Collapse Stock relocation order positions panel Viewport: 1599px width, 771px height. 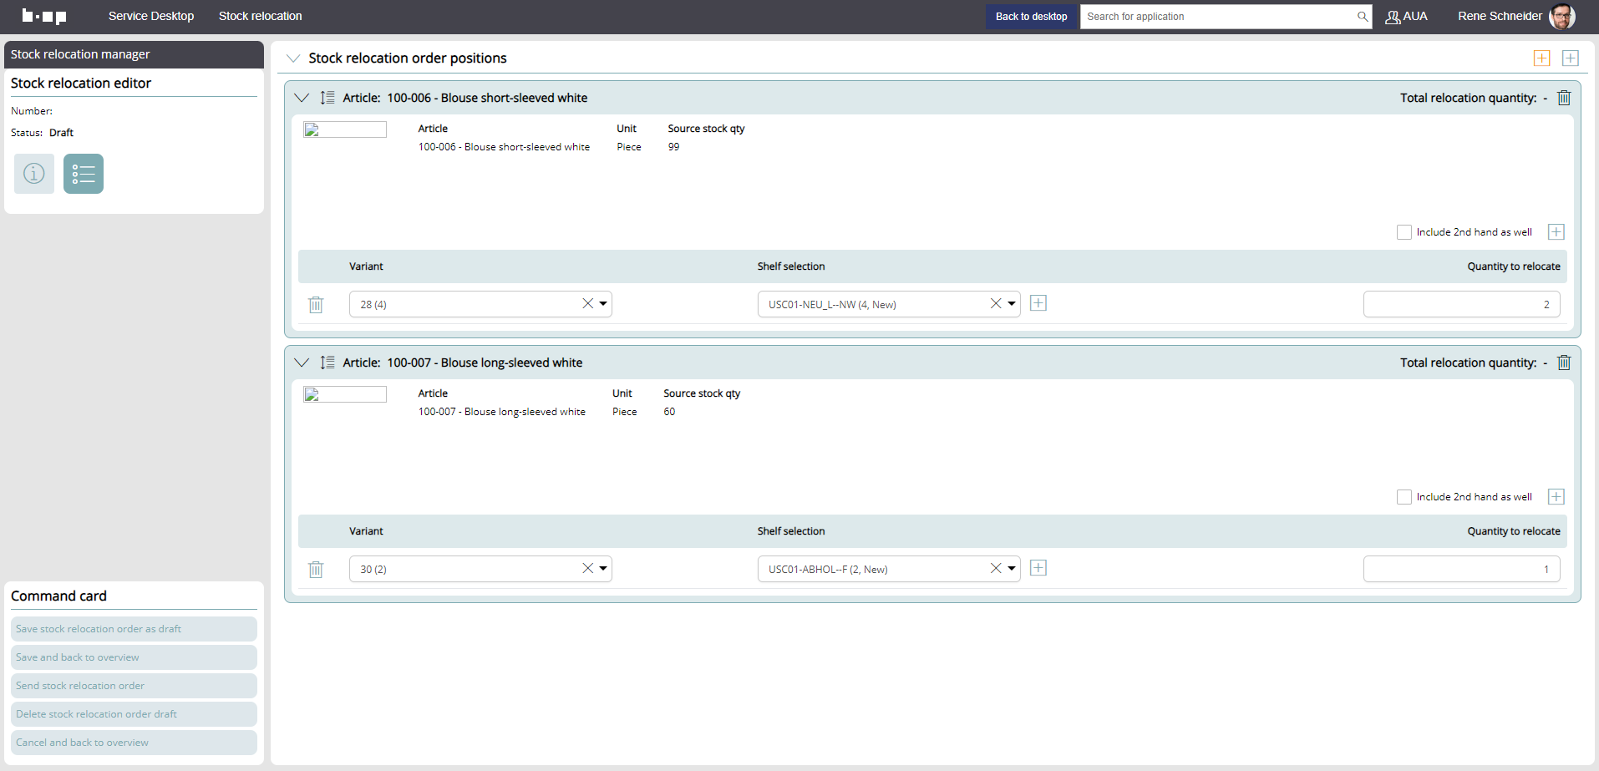(x=293, y=58)
